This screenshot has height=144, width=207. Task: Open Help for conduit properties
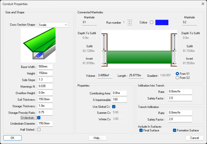tap(97, 138)
